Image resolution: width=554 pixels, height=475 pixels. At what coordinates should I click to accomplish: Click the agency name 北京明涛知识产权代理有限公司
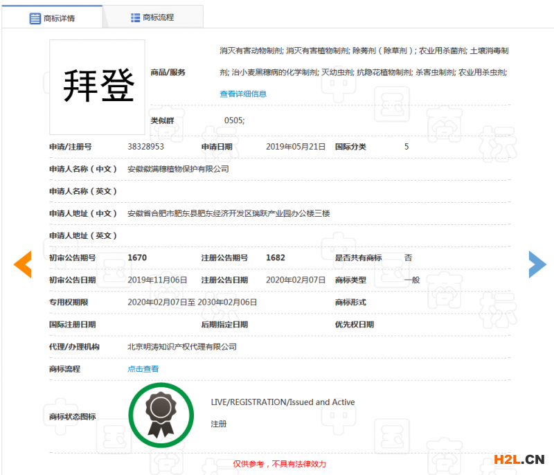click(x=182, y=347)
